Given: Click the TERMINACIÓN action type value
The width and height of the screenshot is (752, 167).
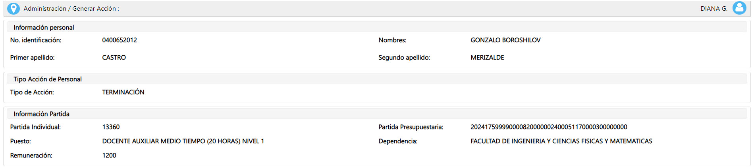Looking at the screenshot, I should click(123, 92).
